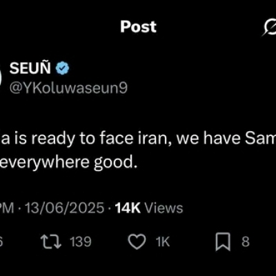Click the repost count 139
The image size is (276, 276).
[x=81, y=241]
